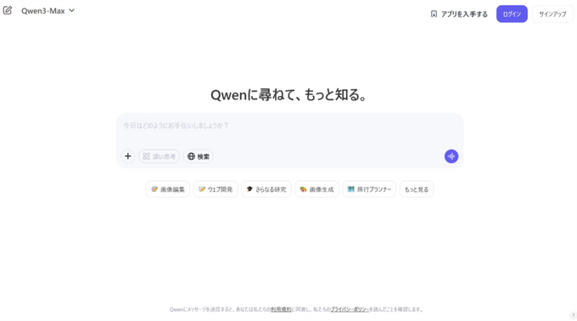Screen dimensions: 577x321
Task: Select the 画像編集 suggestion chip
Action: [x=168, y=189]
